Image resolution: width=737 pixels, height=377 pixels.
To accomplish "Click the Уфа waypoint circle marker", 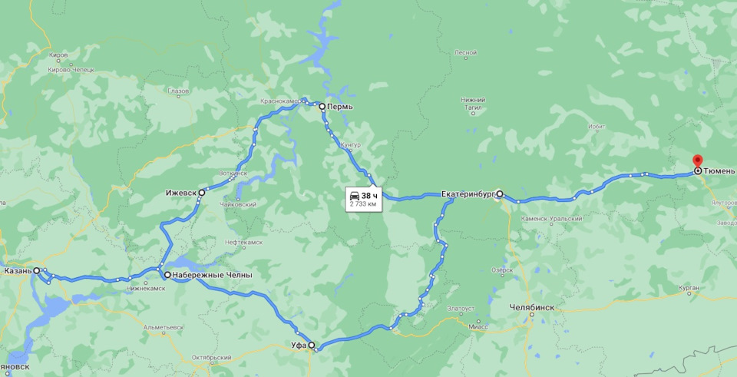I will click(311, 345).
